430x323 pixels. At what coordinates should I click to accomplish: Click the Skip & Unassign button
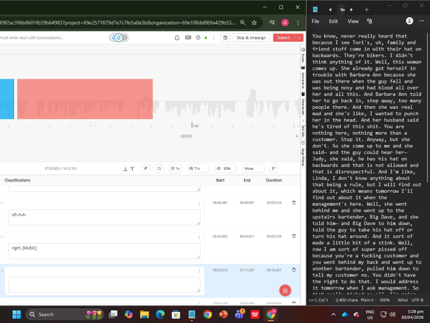coord(251,37)
